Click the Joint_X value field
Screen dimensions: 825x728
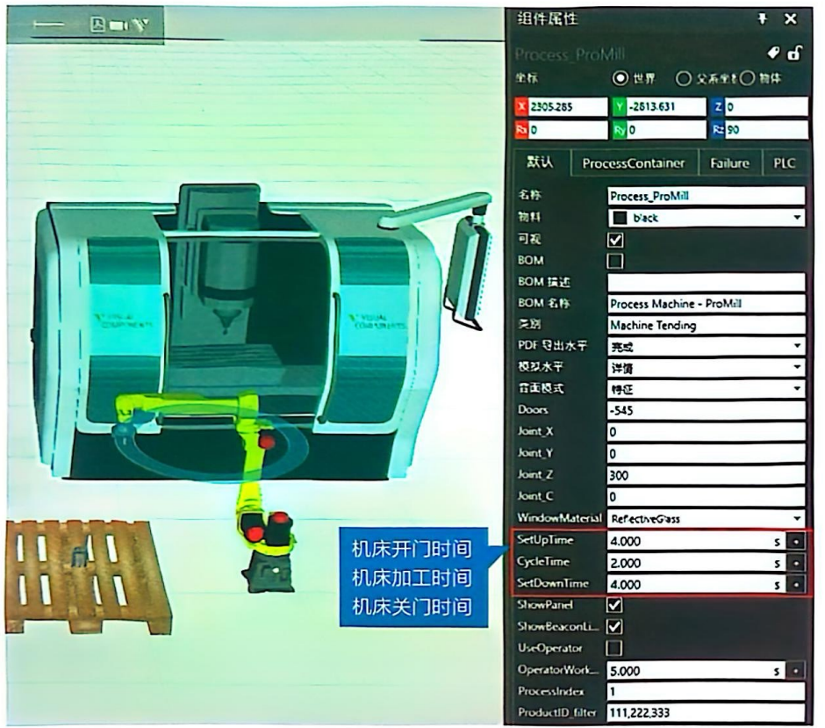click(x=706, y=432)
